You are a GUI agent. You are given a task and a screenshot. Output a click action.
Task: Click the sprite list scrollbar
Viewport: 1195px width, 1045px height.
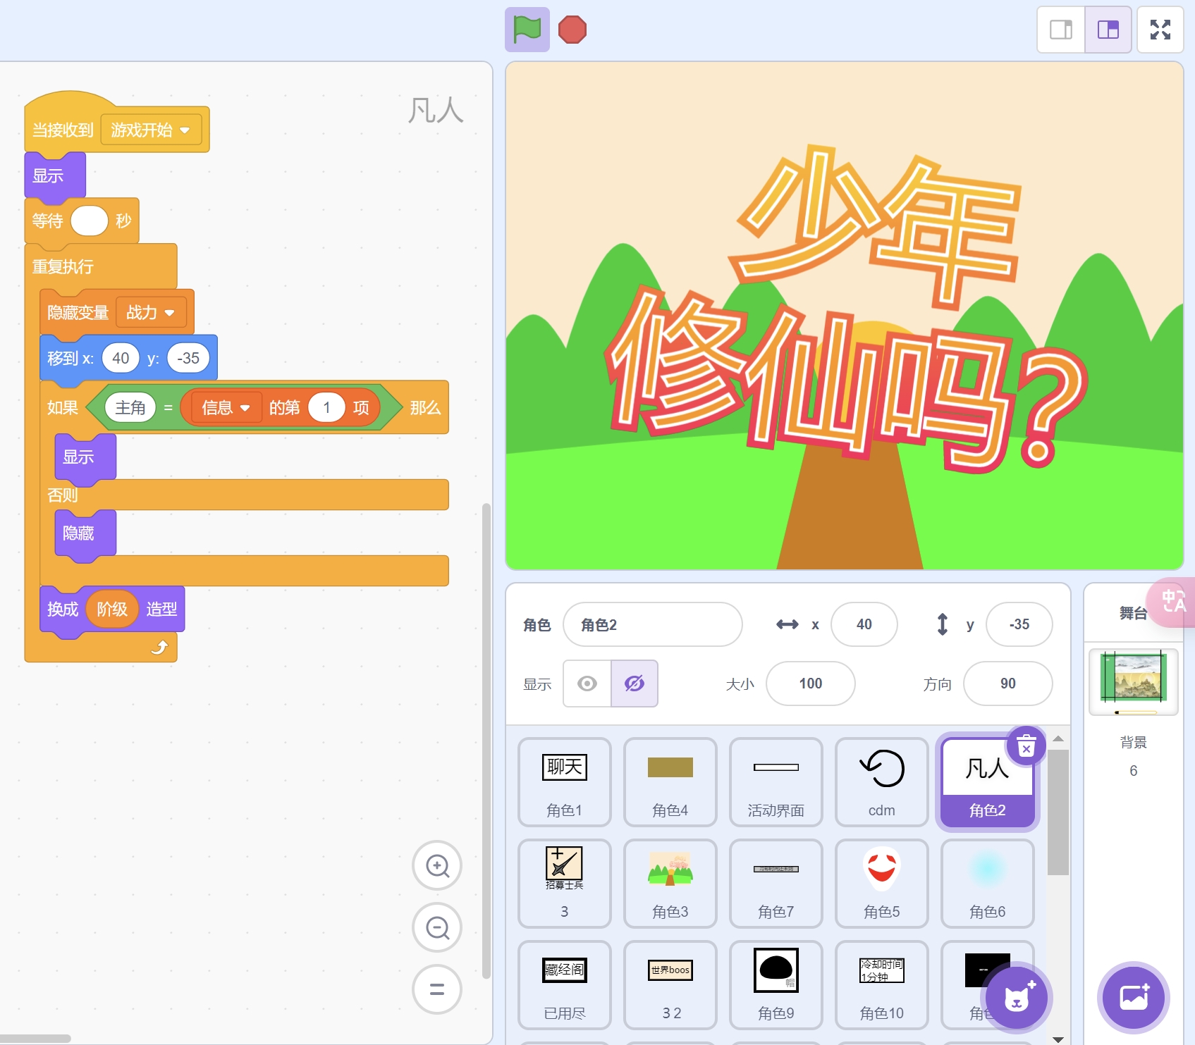click(1058, 810)
